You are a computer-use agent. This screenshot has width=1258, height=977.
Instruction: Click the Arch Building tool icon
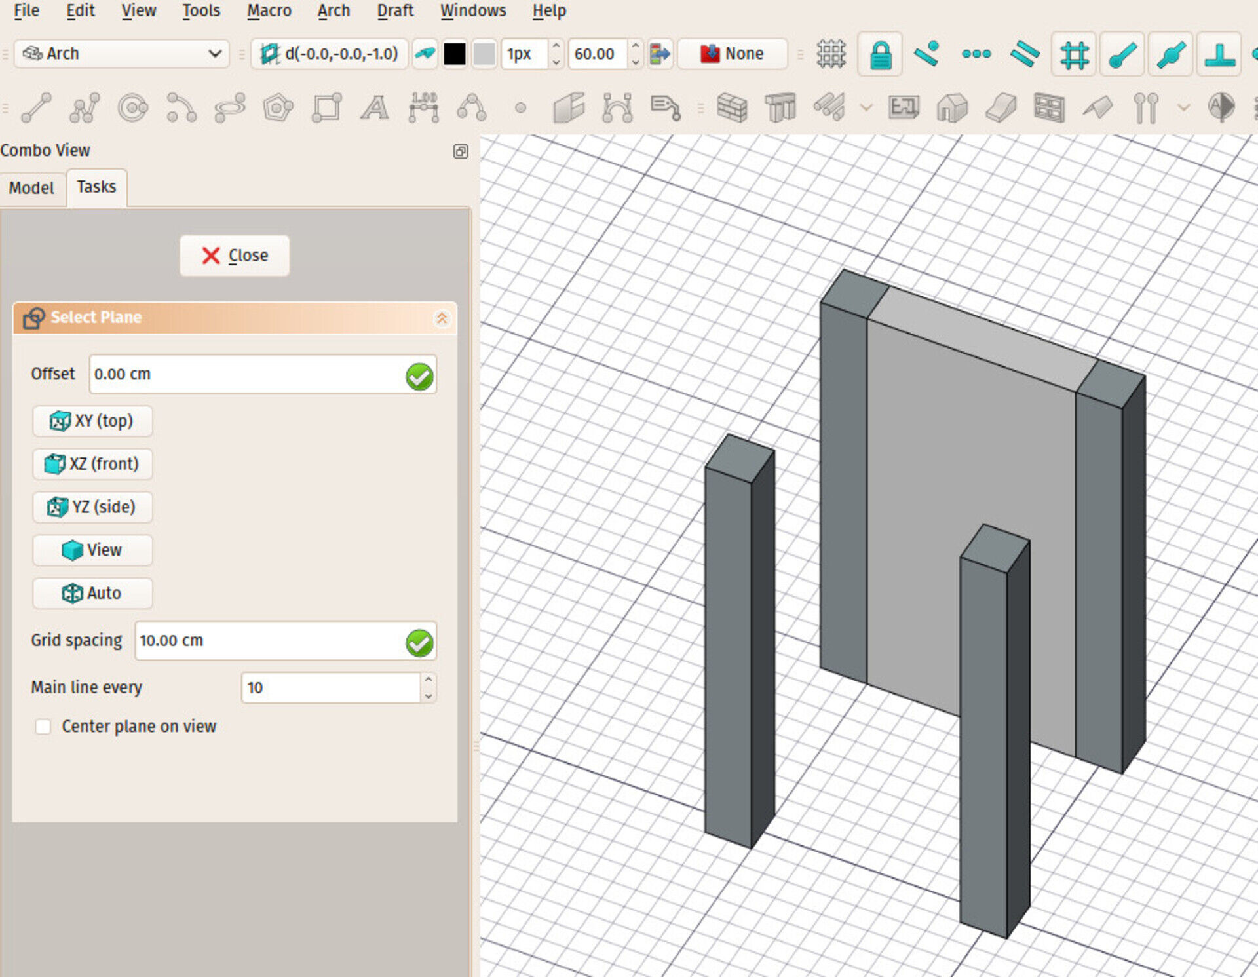pyautogui.click(x=952, y=107)
